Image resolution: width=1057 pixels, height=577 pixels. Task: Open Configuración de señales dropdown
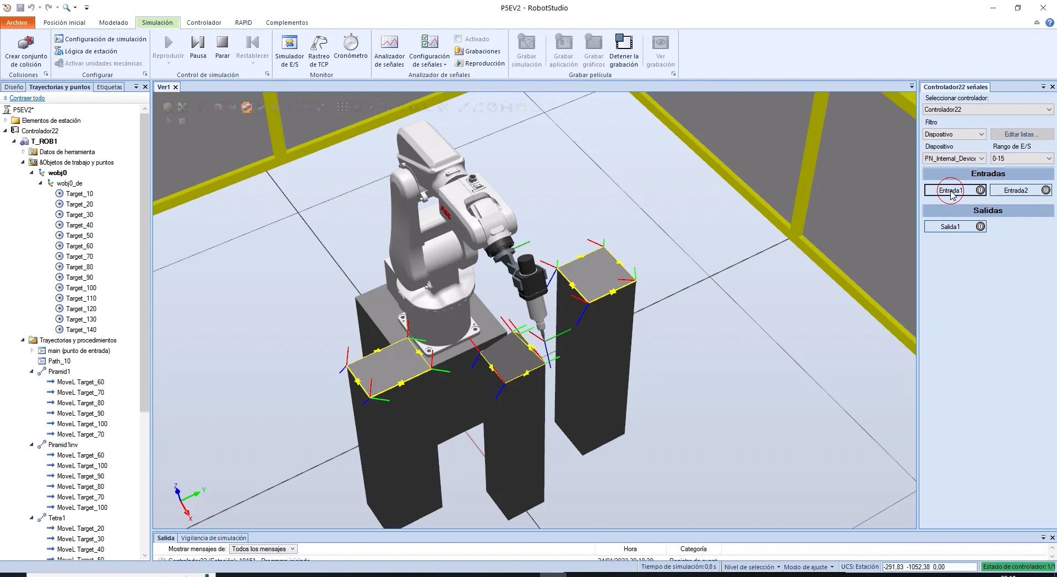click(x=429, y=51)
